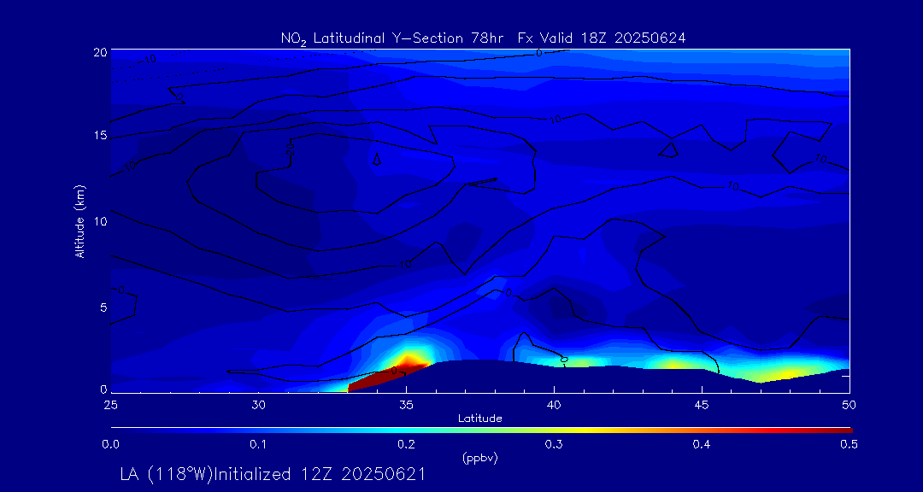This screenshot has height=492, width=923.
Task: Click the y-axis tick label "15"
Action: point(101,136)
